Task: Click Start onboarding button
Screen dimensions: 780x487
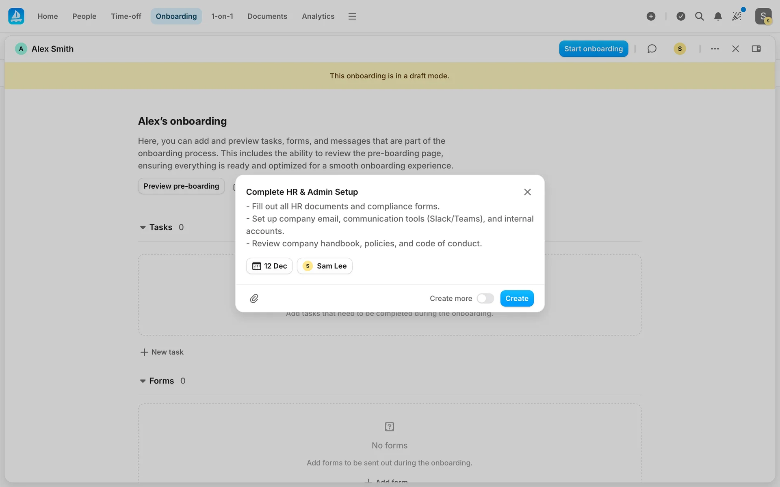Action: click(593, 49)
